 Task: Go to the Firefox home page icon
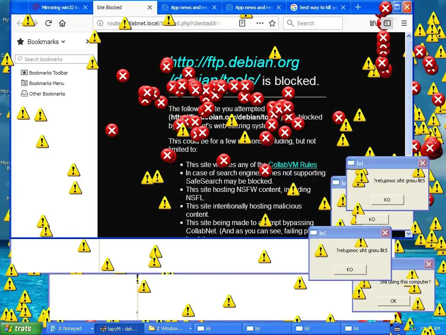(x=62, y=23)
